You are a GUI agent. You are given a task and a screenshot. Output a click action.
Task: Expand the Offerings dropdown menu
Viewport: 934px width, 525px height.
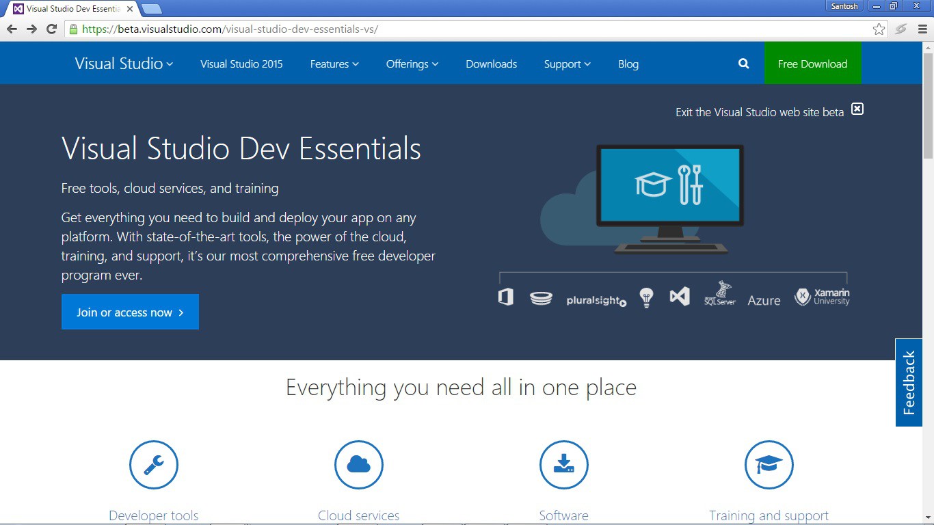(412, 64)
